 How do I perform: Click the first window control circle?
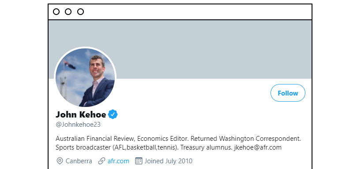(x=56, y=12)
